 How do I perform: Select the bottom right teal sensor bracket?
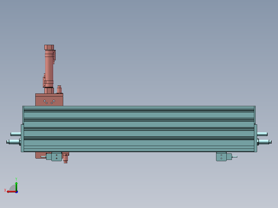click(221, 157)
